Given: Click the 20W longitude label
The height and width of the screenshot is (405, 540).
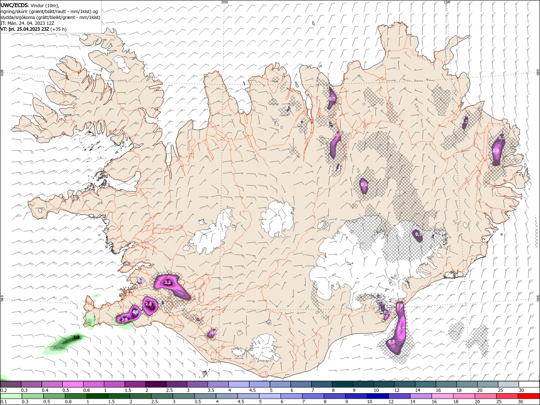Looking at the screenshot, I should pyautogui.click(x=224, y=2).
